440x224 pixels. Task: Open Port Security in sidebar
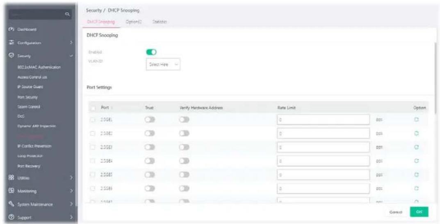tap(27, 97)
